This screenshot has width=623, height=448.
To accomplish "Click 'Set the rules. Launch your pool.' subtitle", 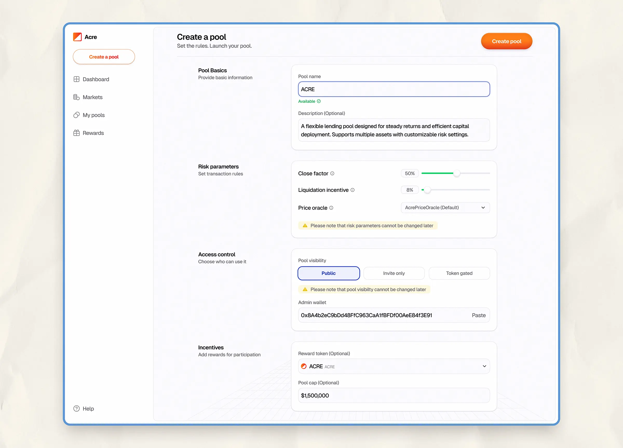I will [x=214, y=46].
